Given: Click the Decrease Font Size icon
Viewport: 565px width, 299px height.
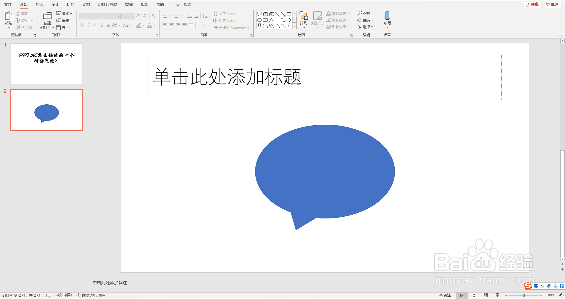Looking at the screenshot, I should [145, 16].
